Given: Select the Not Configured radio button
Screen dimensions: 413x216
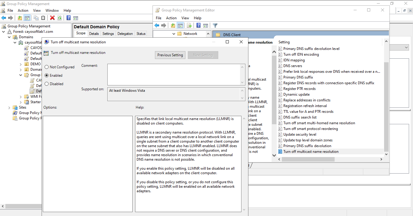Looking at the screenshot, I should pyautogui.click(x=47, y=67).
